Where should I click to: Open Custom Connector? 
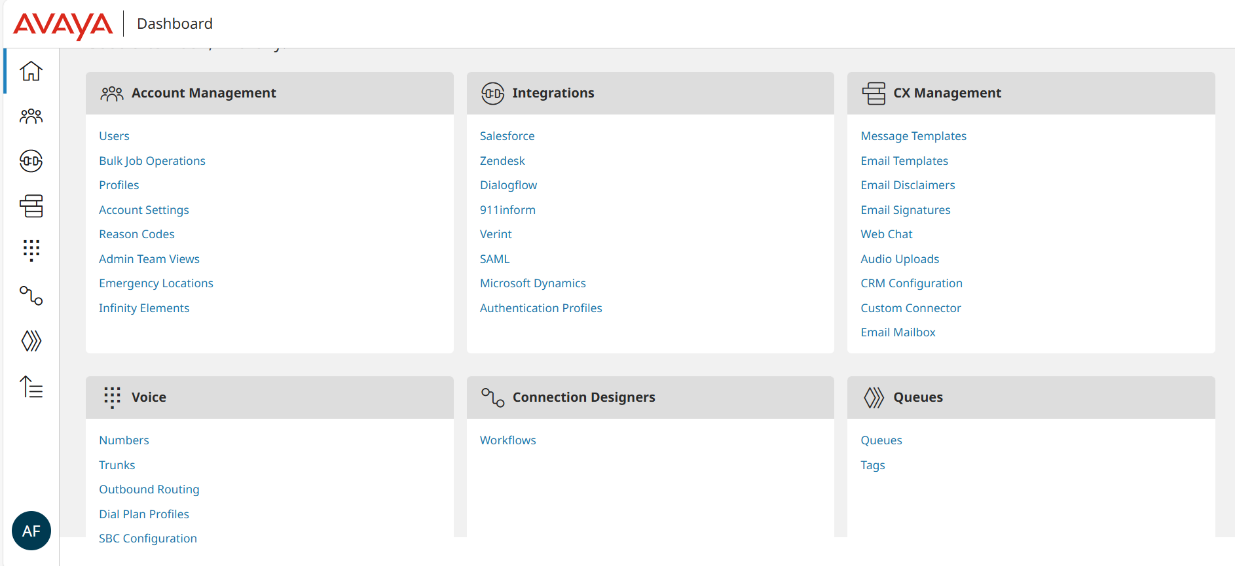pyautogui.click(x=911, y=308)
